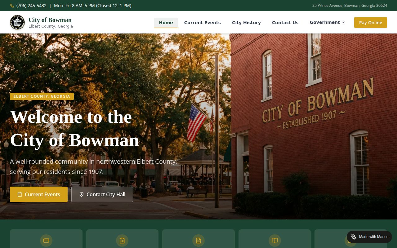Click the Elbert County, Georgia yellow badge
The width and height of the screenshot is (397, 248).
pos(42,96)
